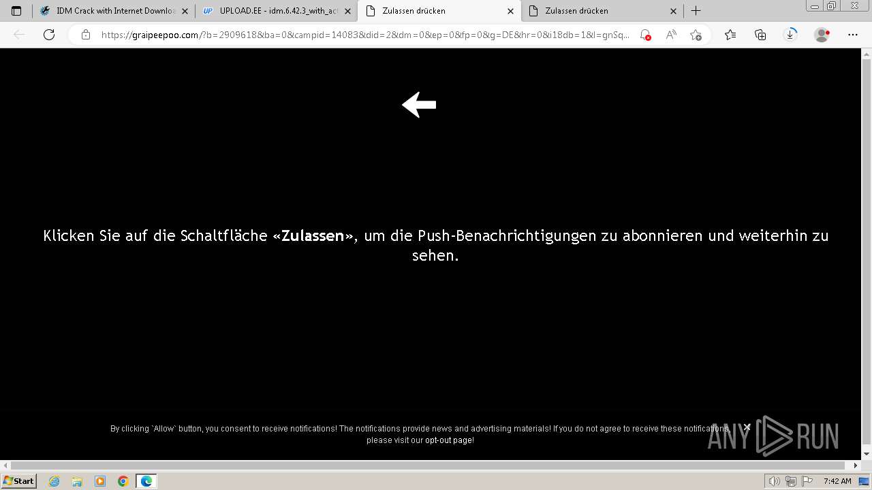Open the browser profile menu
872x490 pixels.
click(x=822, y=35)
